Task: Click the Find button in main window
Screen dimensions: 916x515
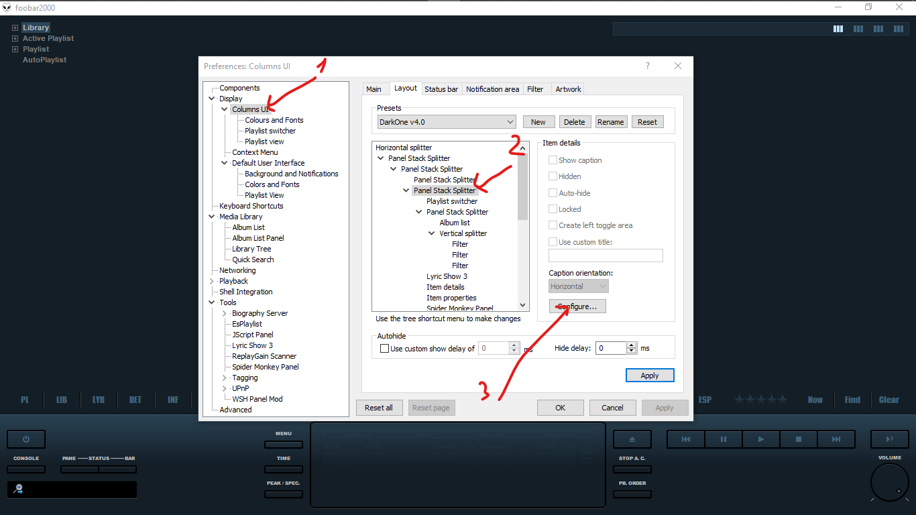Action: (x=852, y=400)
